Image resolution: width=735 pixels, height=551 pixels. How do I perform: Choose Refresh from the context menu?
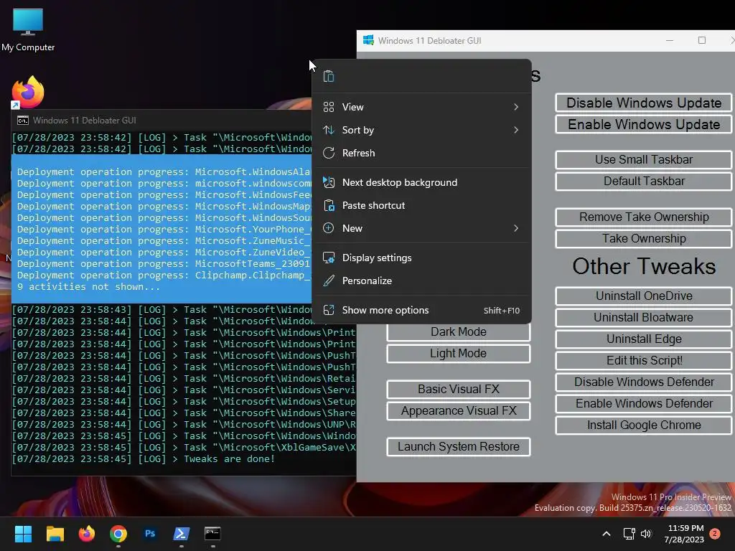(421, 153)
